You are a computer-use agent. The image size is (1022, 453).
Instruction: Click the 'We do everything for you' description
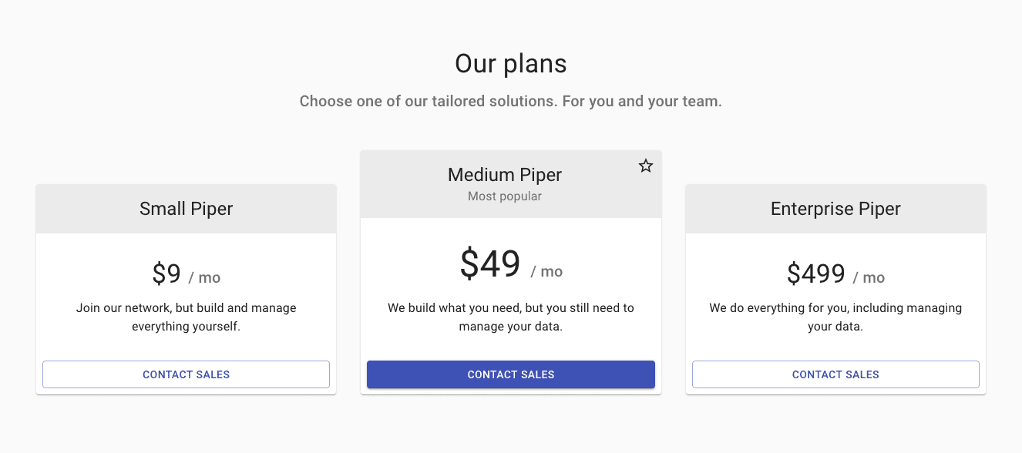835,308
